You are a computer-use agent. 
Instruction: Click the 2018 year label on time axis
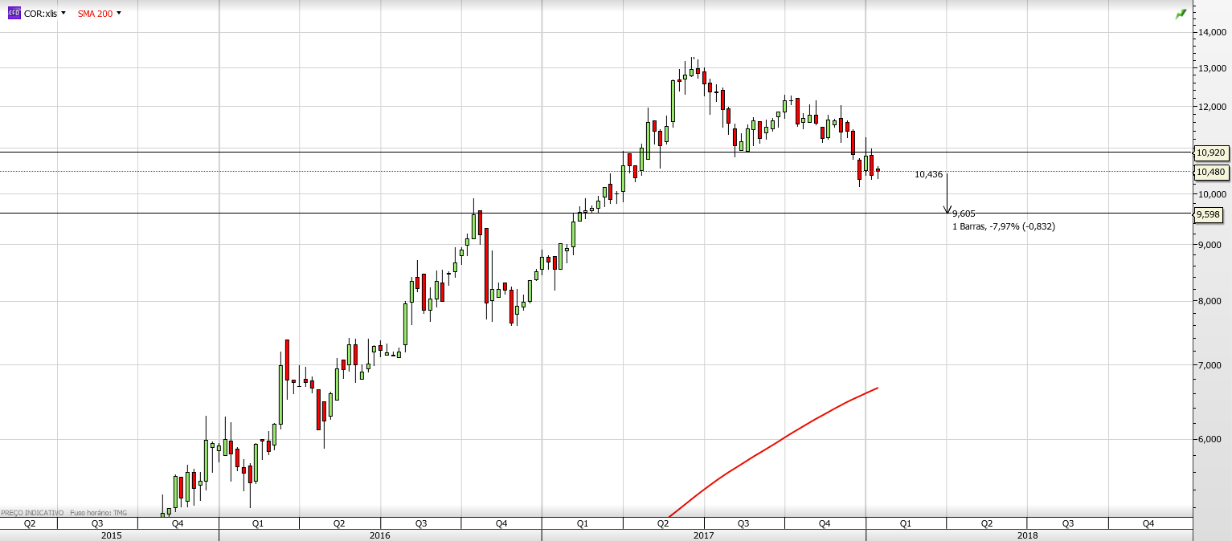tap(1027, 535)
